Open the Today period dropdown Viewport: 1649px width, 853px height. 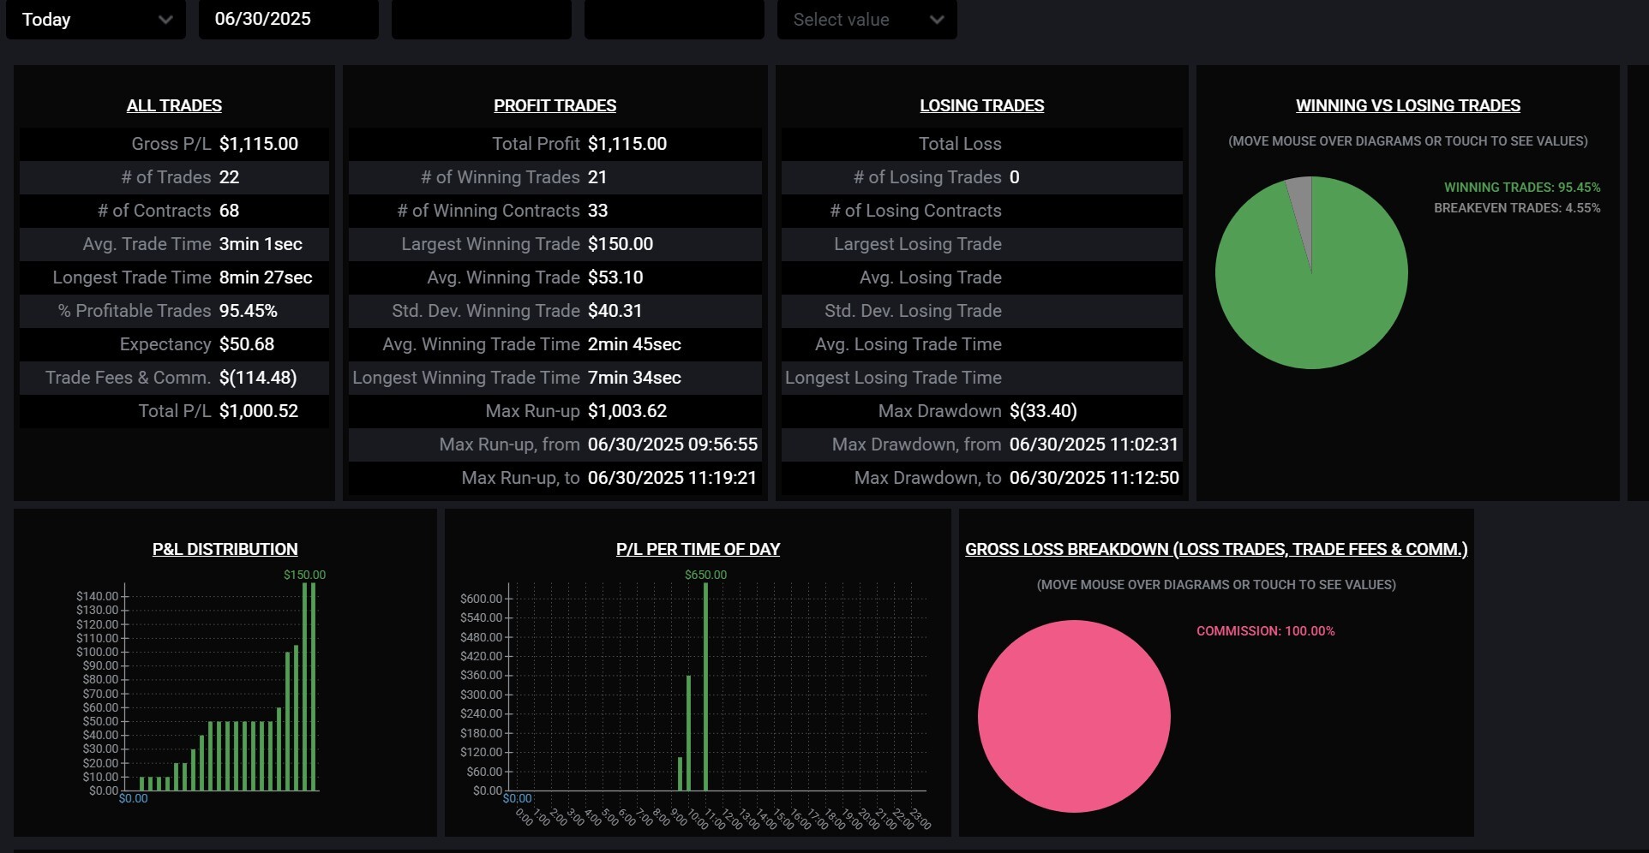pyautogui.click(x=96, y=20)
